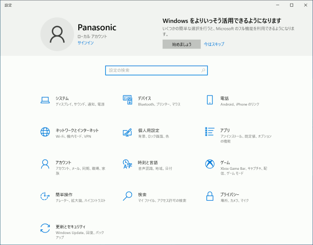This screenshot has height=245, width=313.
Task: Select the ネットワークとインターネット title text
Action: pyautogui.click(x=77, y=131)
